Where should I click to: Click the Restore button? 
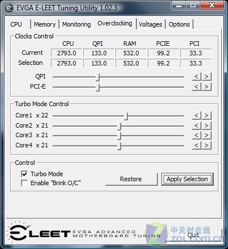[x=131, y=179]
